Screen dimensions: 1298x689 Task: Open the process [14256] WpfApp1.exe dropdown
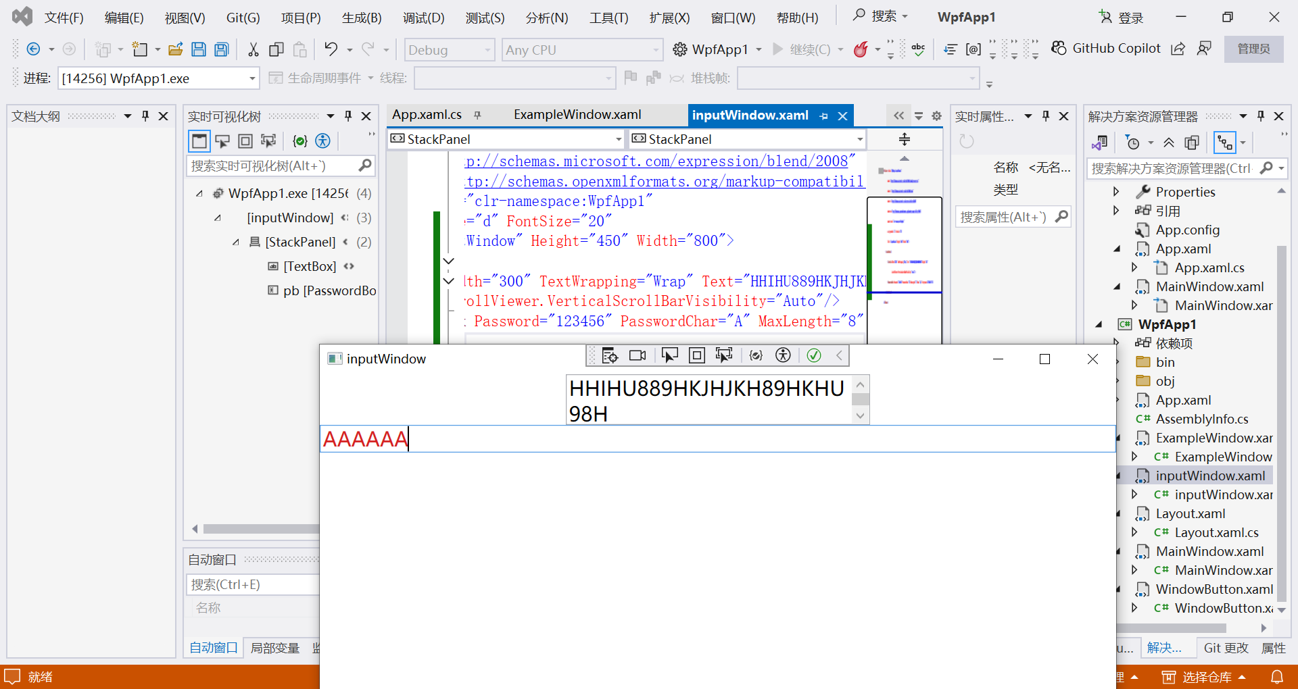click(x=159, y=78)
